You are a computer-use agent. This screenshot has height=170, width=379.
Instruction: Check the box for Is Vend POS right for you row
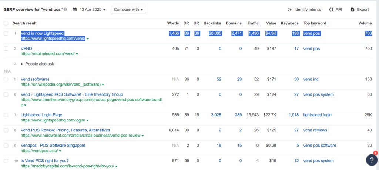click(6, 161)
